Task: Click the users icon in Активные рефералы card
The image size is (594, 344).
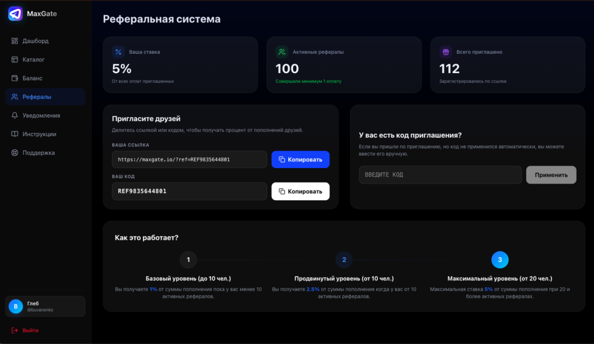Action: [282, 52]
